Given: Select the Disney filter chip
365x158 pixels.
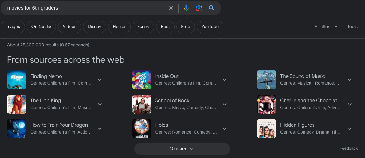Looking at the screenshot, I should coord(94,27).
